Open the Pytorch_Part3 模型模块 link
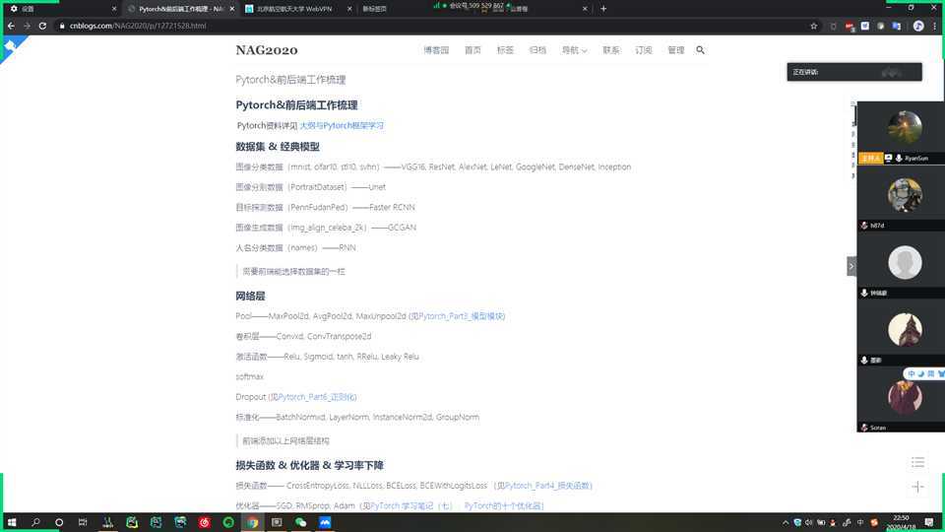 pos(462,316)
